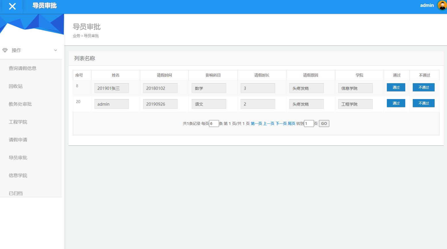Open 回收站 in sidebar

point(16,86)
